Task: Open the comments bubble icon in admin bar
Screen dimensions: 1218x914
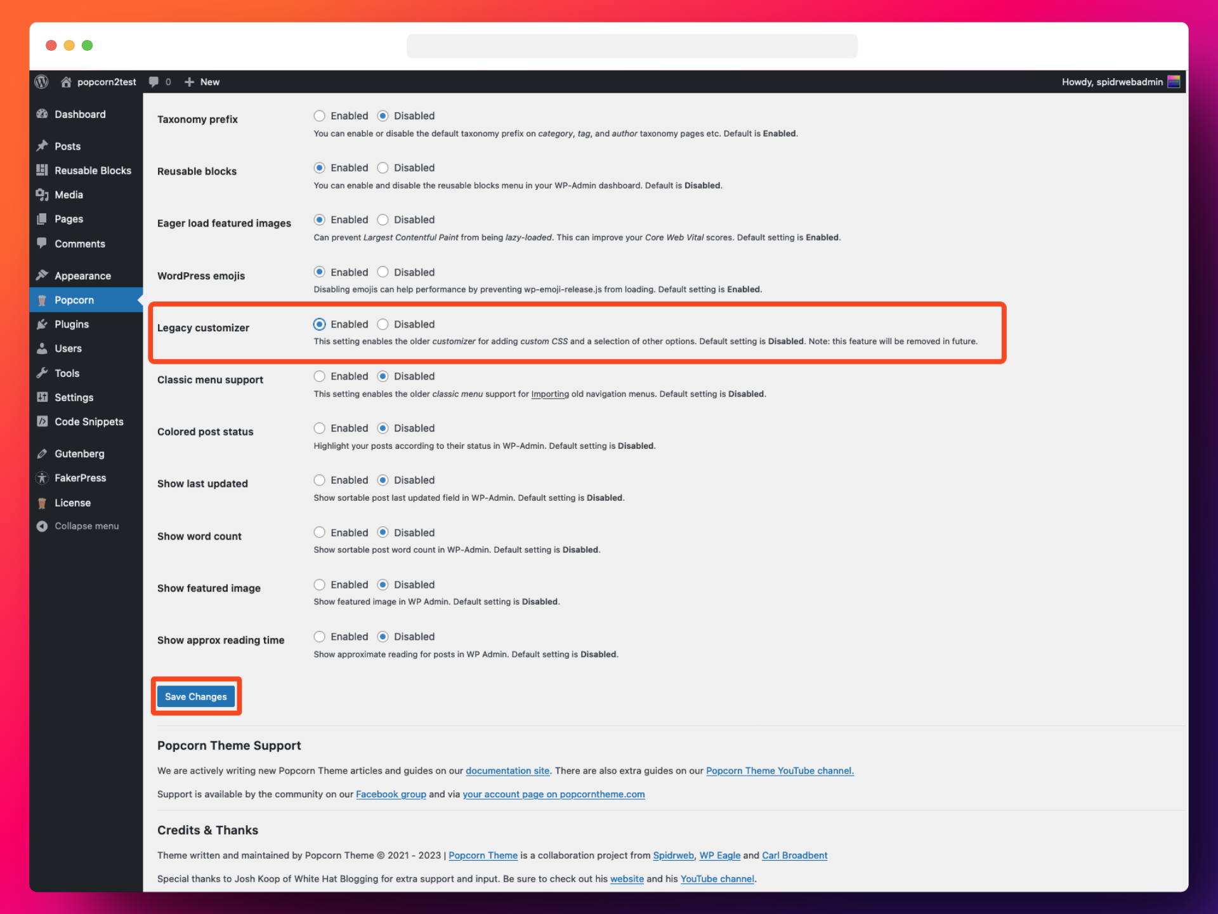Action: (x=154, y=82)
